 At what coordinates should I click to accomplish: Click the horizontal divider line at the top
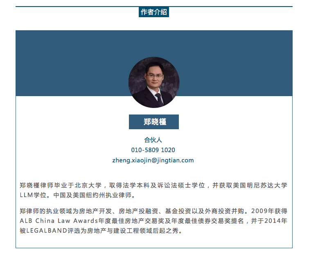pyautogui.click(x=154, y=7)
